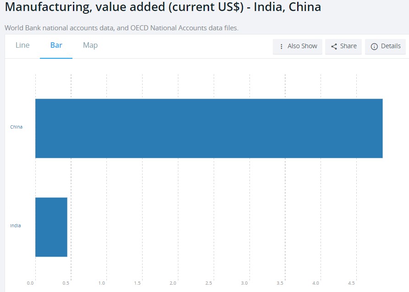Open the Details button label
Image resolution: width=409 pixels, height=292 pixels.
(x=391, y=46)
